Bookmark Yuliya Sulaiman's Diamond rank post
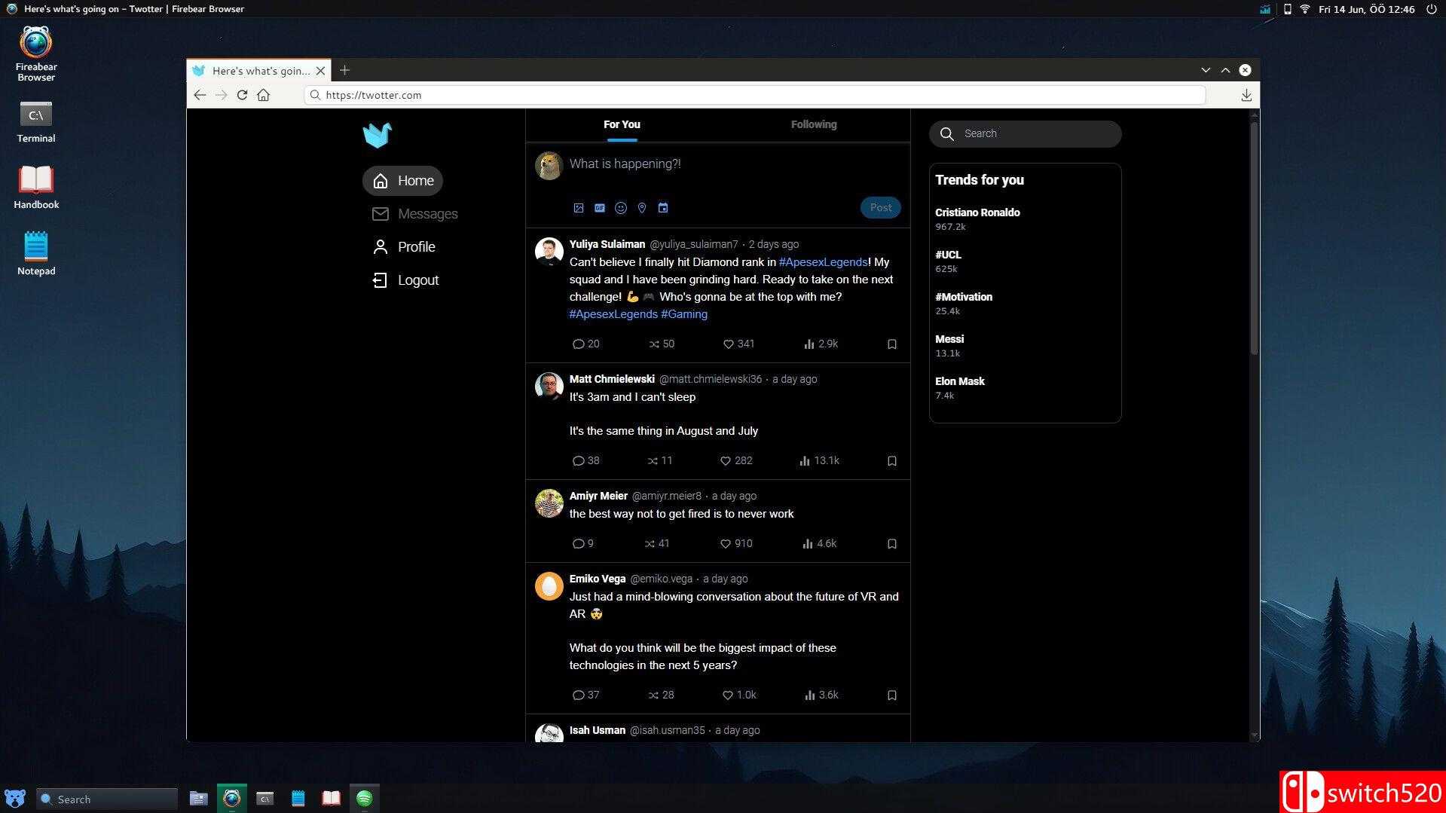1446x813 pixels. 891,344
